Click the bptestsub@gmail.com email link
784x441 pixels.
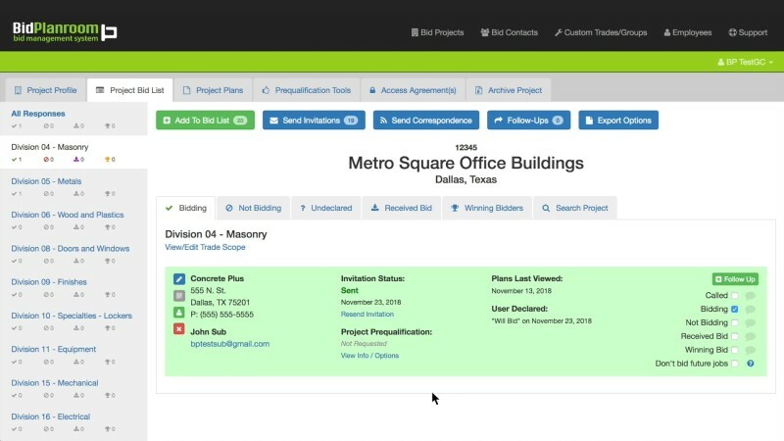(229, 344)
